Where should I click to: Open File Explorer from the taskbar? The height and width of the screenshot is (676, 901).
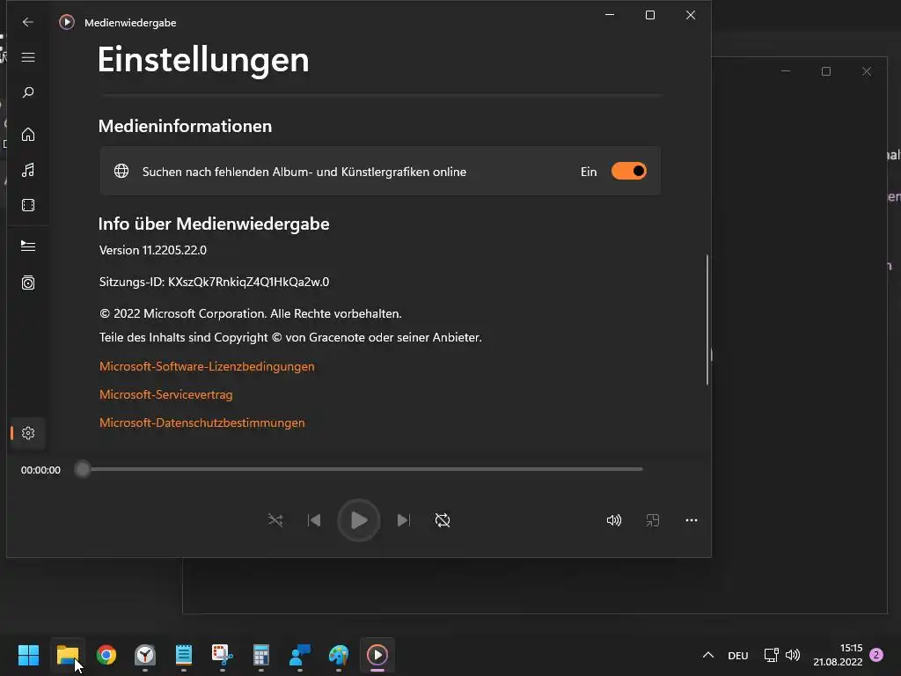(x=67, y=655)
